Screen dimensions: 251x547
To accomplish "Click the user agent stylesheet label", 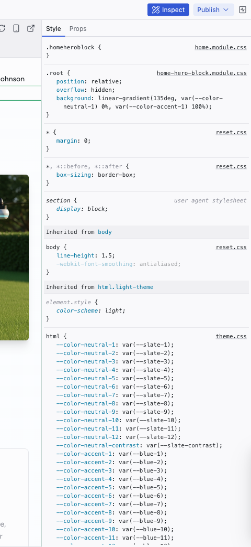I will coord(210,200).
